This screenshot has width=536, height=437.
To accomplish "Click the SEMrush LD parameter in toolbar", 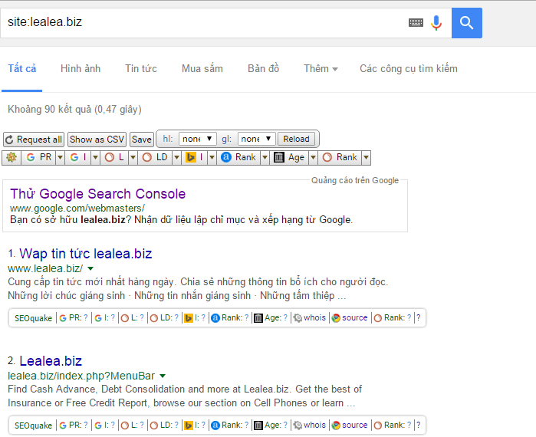I will [155, 157].
